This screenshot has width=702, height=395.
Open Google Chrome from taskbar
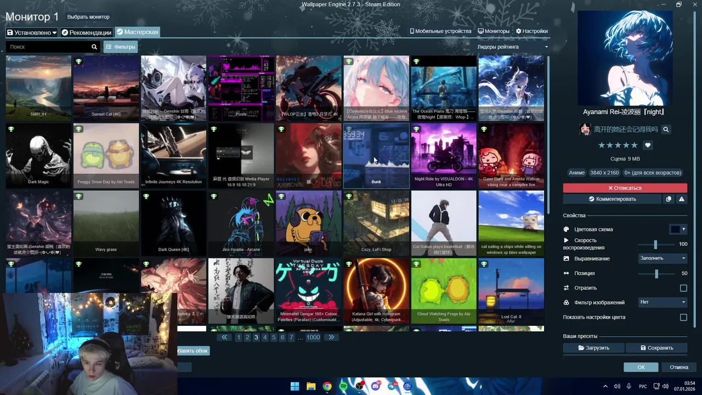coord(327,386)
